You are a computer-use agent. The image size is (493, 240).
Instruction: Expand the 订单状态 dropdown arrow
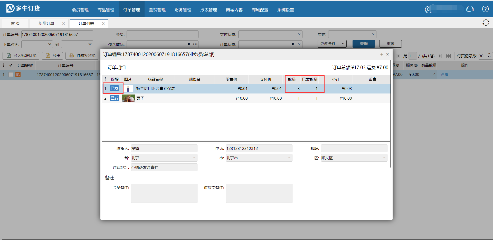(299, 44)
